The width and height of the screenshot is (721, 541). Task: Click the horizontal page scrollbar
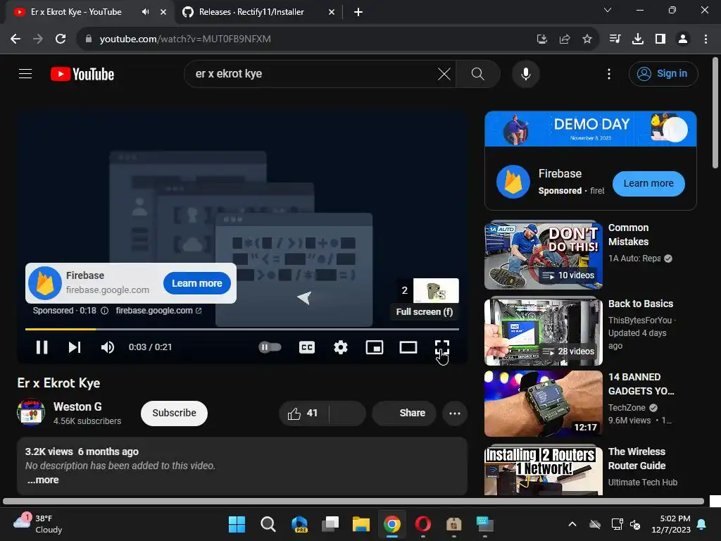[353, 502]
